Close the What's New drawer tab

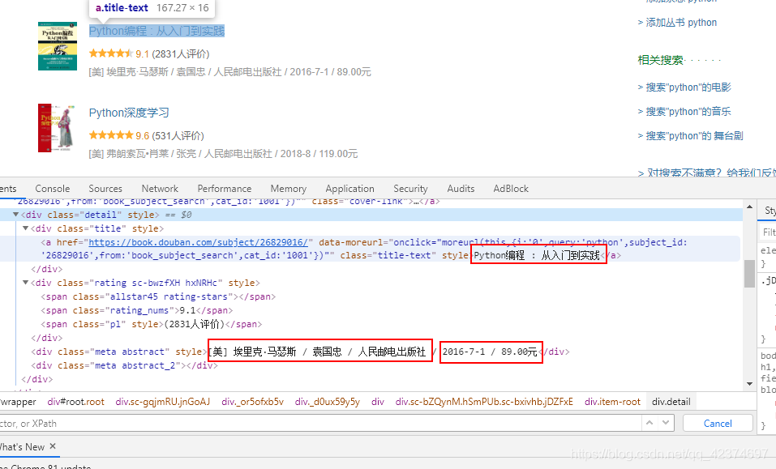pyautogui.click(x=53, y=446)
